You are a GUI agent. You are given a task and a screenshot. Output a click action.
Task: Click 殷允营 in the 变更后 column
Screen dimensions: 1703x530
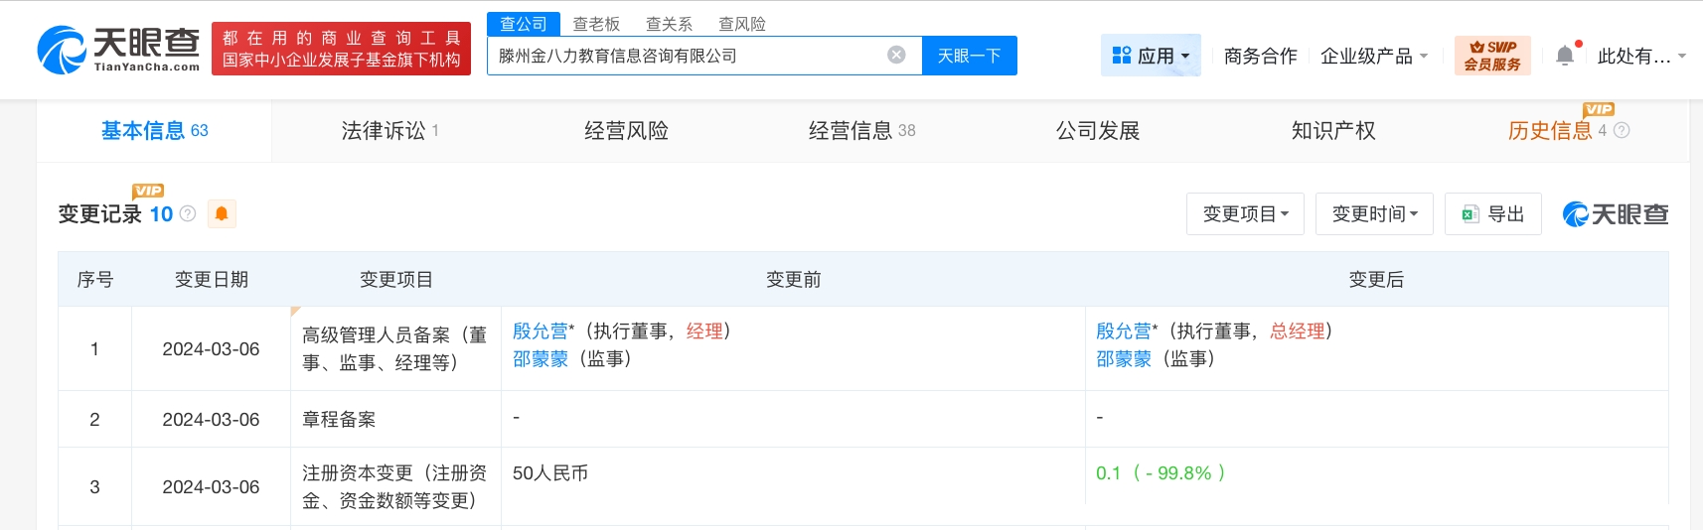[1123, 331]
